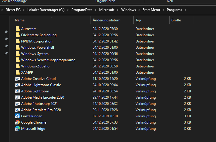
Task: Click the Microsoft Edge icon
Action: tap(18, 129)
